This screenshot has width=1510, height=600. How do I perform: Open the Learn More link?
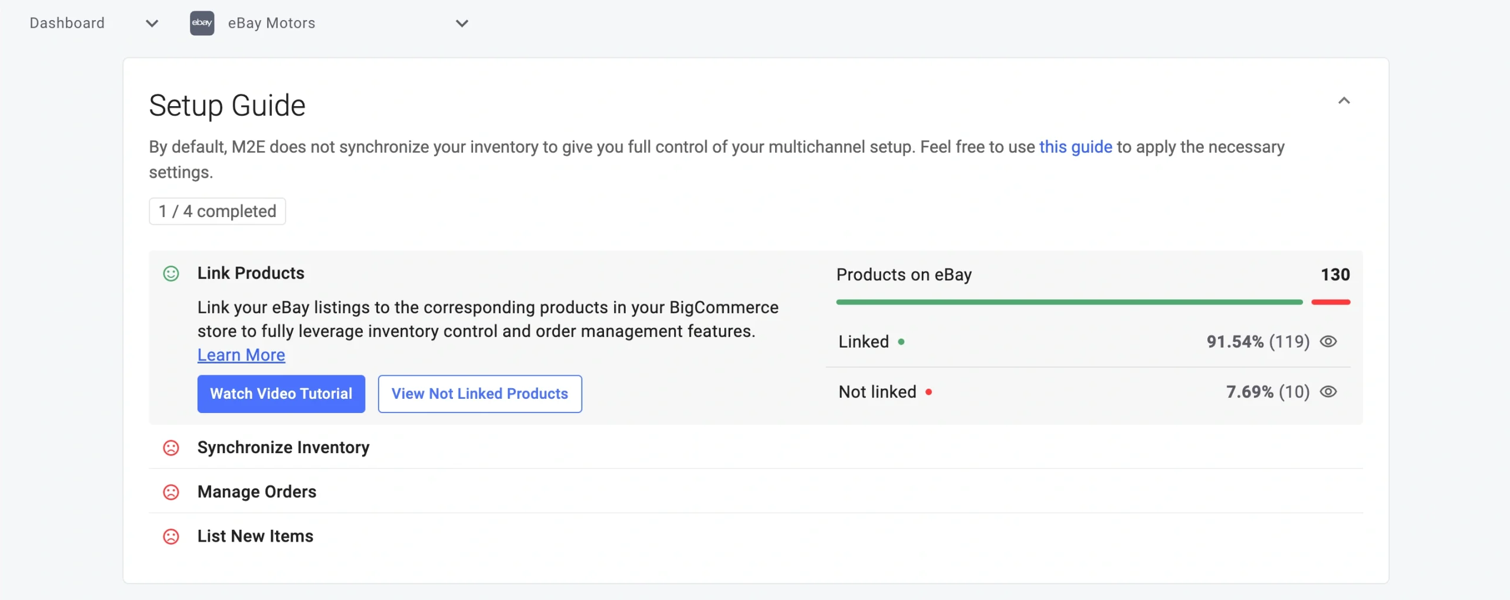241,355
